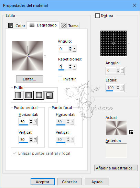
Task: Decrease Repeticiones with down arrow
Action: tap(70, 68)
